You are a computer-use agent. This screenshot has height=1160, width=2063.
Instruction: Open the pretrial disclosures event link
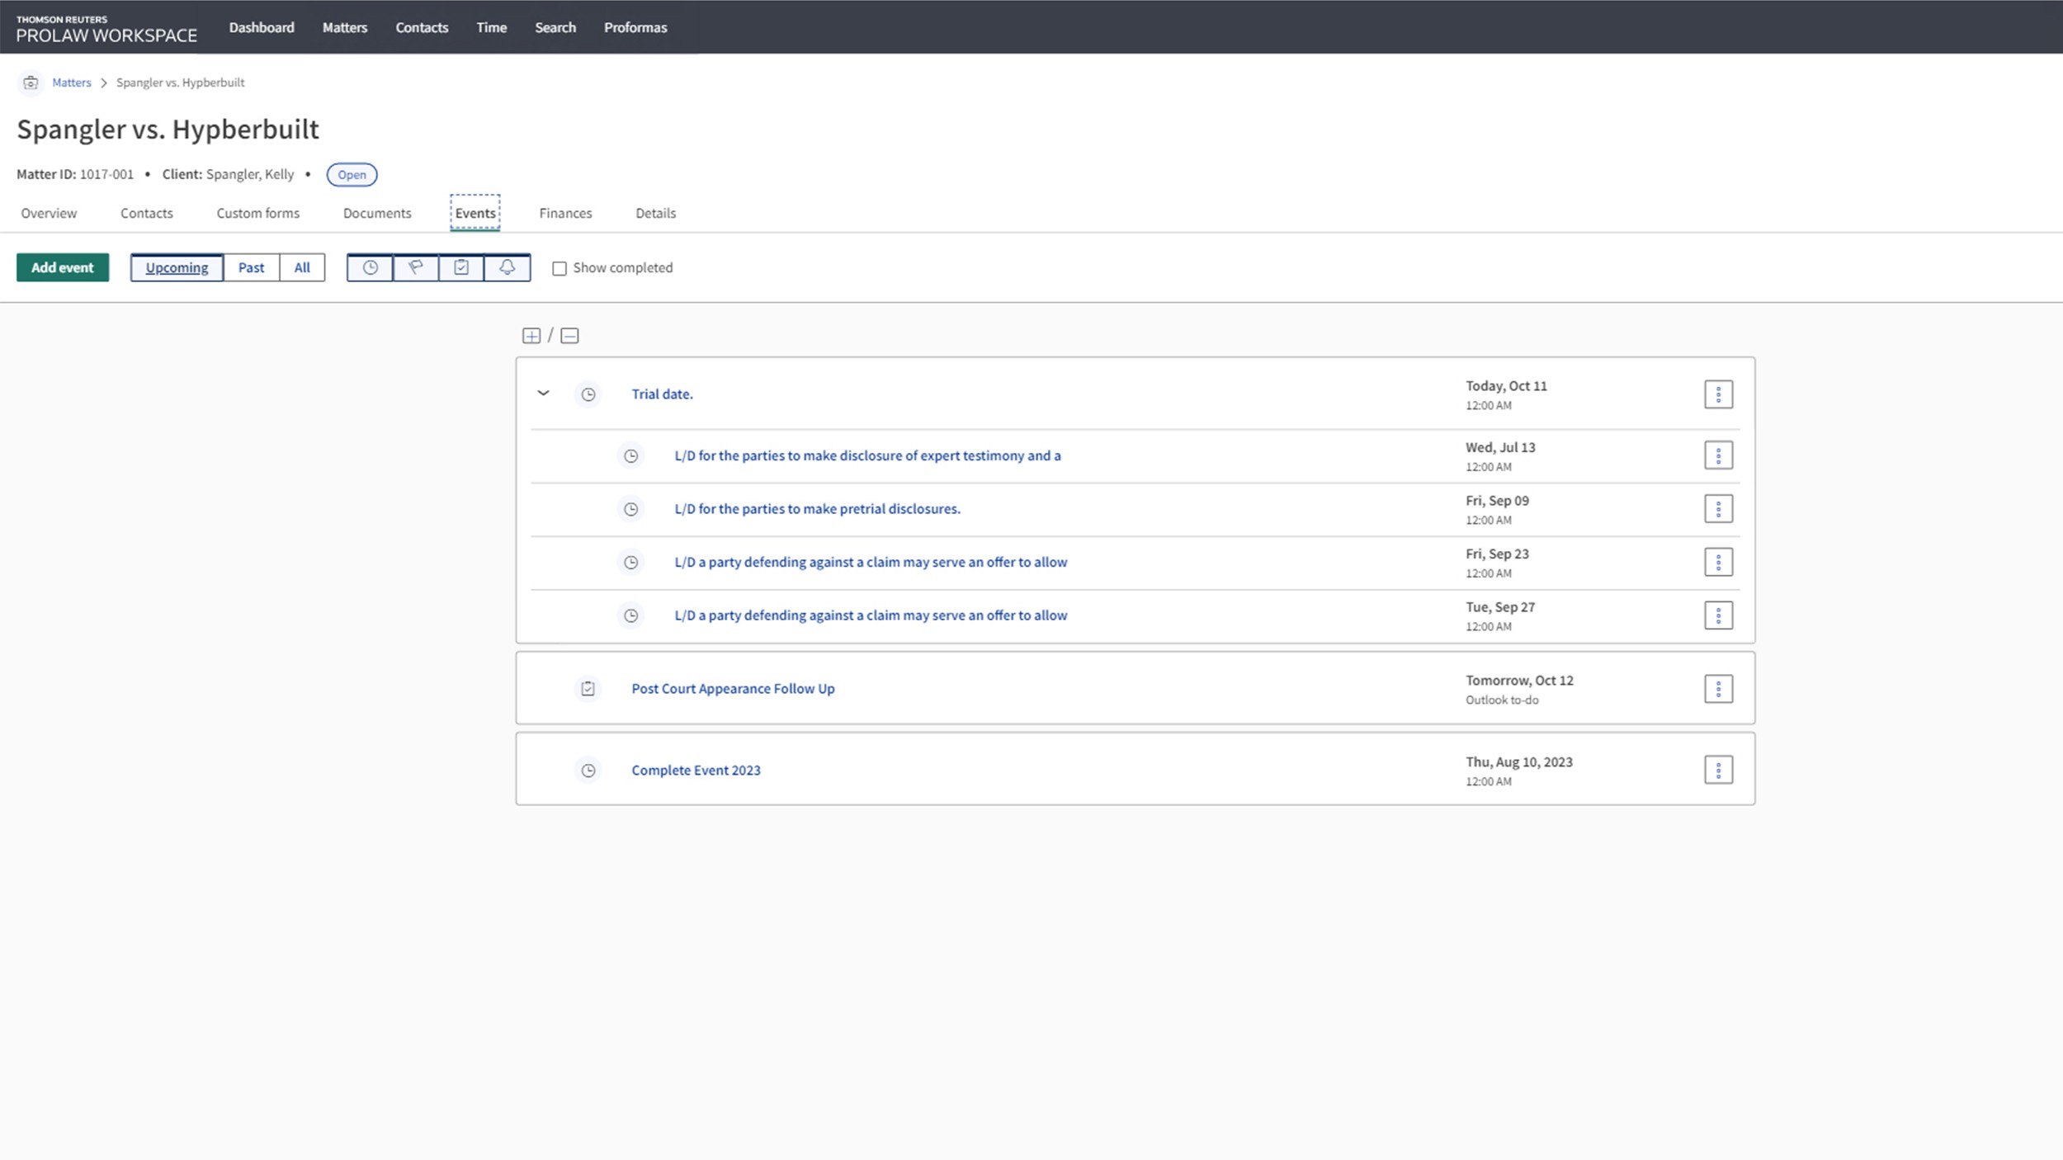(817, 509)
